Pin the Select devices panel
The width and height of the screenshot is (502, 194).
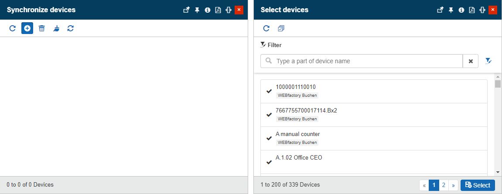tap(451, 10)
